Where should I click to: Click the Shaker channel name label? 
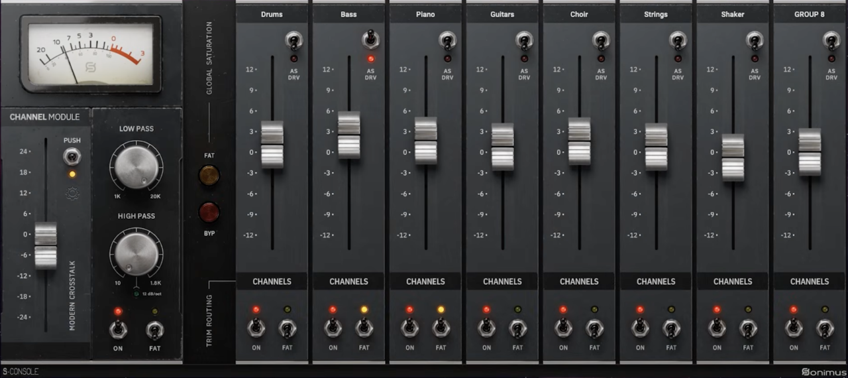pyautogui.click(x=733, y=14)
